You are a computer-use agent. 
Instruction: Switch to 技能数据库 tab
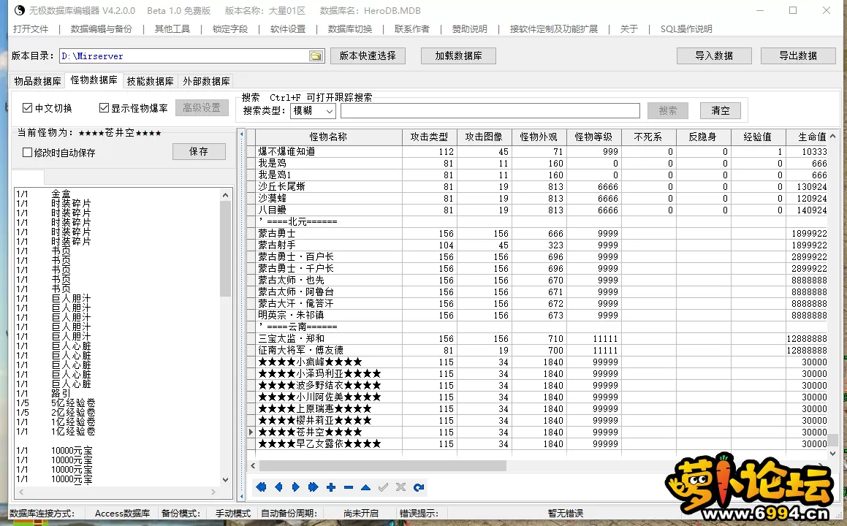[150, 81]
